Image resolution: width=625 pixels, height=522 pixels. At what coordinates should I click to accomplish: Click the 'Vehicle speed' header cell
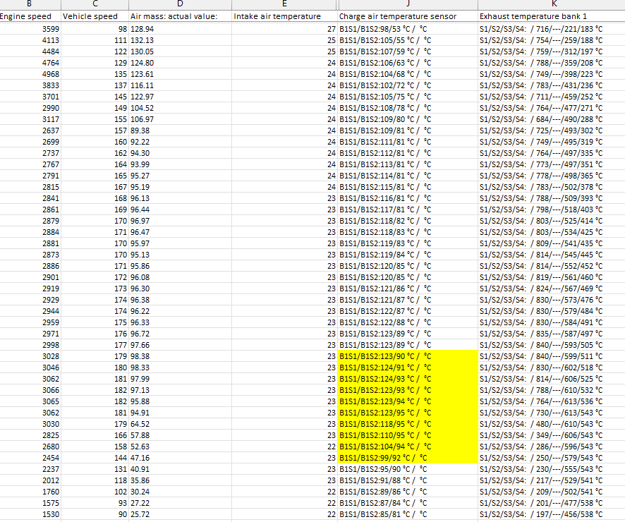pyautogui.click(x=95, y=16)
